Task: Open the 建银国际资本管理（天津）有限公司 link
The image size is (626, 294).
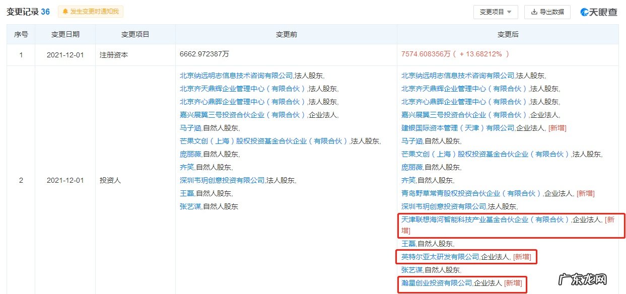Action: (x=457, y=127)
